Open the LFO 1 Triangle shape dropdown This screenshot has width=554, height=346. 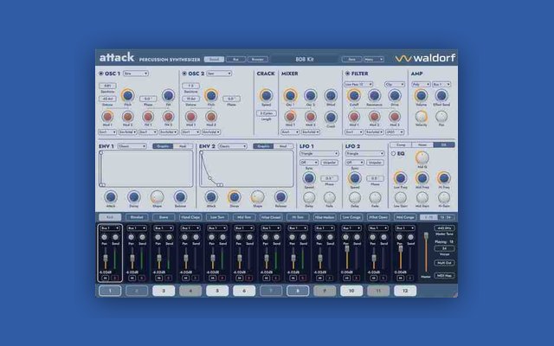tap(319, 154)
